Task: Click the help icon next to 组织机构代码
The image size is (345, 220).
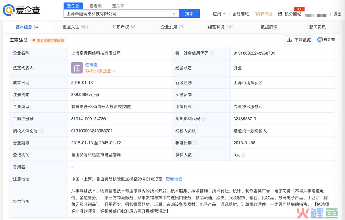Action: tap(203, 119)
